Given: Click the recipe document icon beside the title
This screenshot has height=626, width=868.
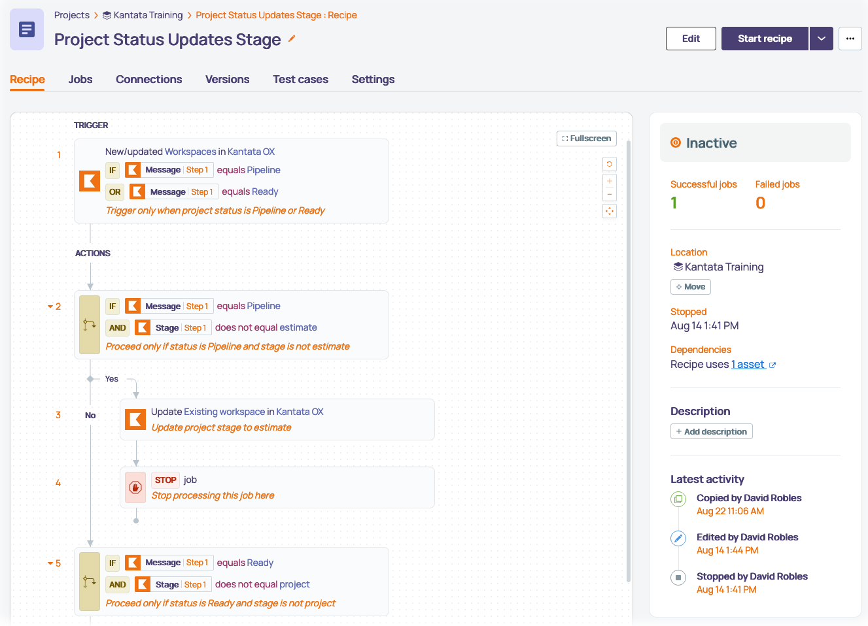Looking at the screenshot, I should 27,29.
